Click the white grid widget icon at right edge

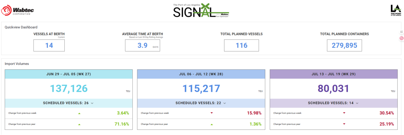click(x=401, y=32)
